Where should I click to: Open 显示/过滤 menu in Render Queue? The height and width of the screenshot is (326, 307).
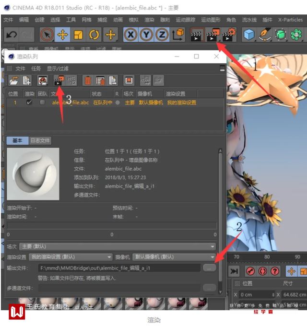pyautogui.click(x=58, y=69)
